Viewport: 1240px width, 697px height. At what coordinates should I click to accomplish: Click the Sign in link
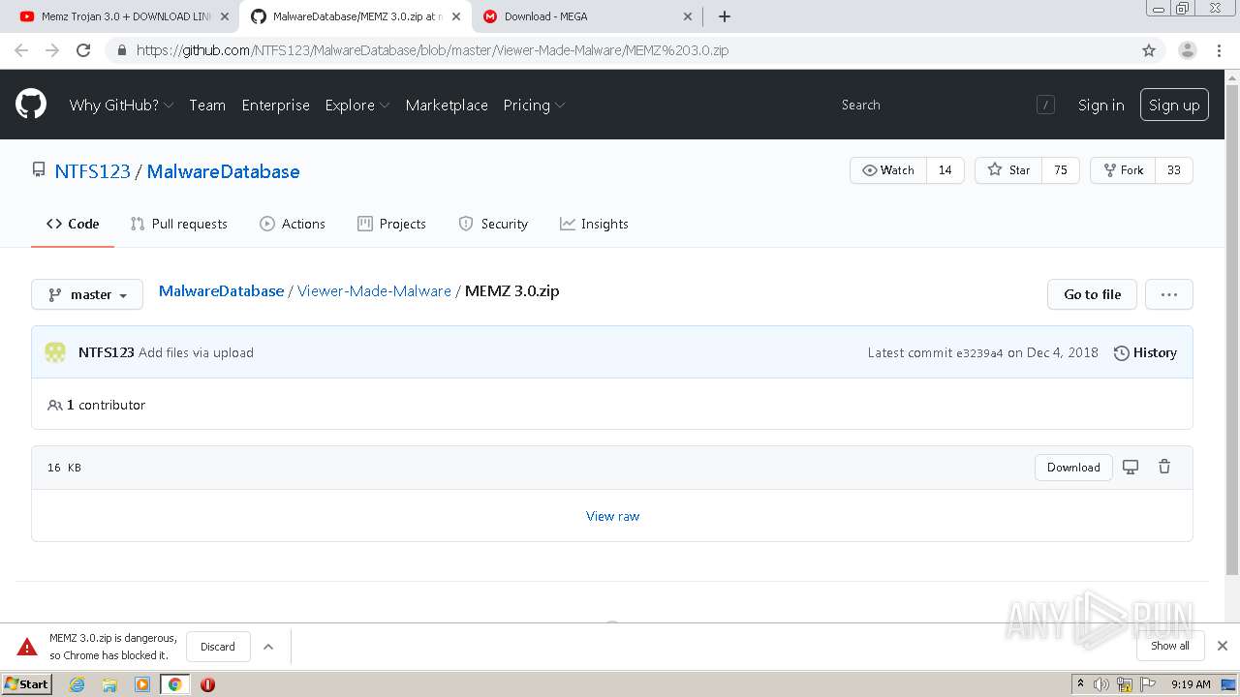1101,105
